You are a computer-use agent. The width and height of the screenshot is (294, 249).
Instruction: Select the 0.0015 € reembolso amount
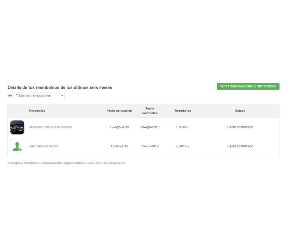(183, 146)
